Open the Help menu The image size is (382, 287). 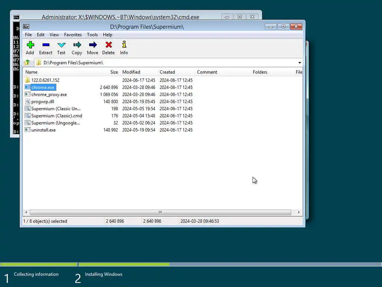(107, 35)
